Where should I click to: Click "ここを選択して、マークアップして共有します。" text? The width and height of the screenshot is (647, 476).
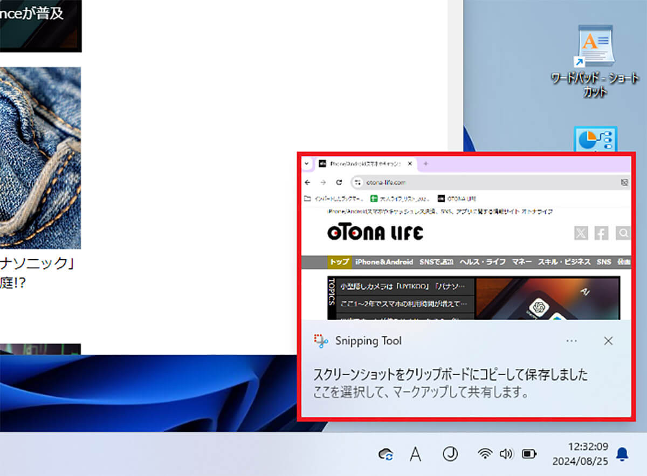(x=421, y=392)
